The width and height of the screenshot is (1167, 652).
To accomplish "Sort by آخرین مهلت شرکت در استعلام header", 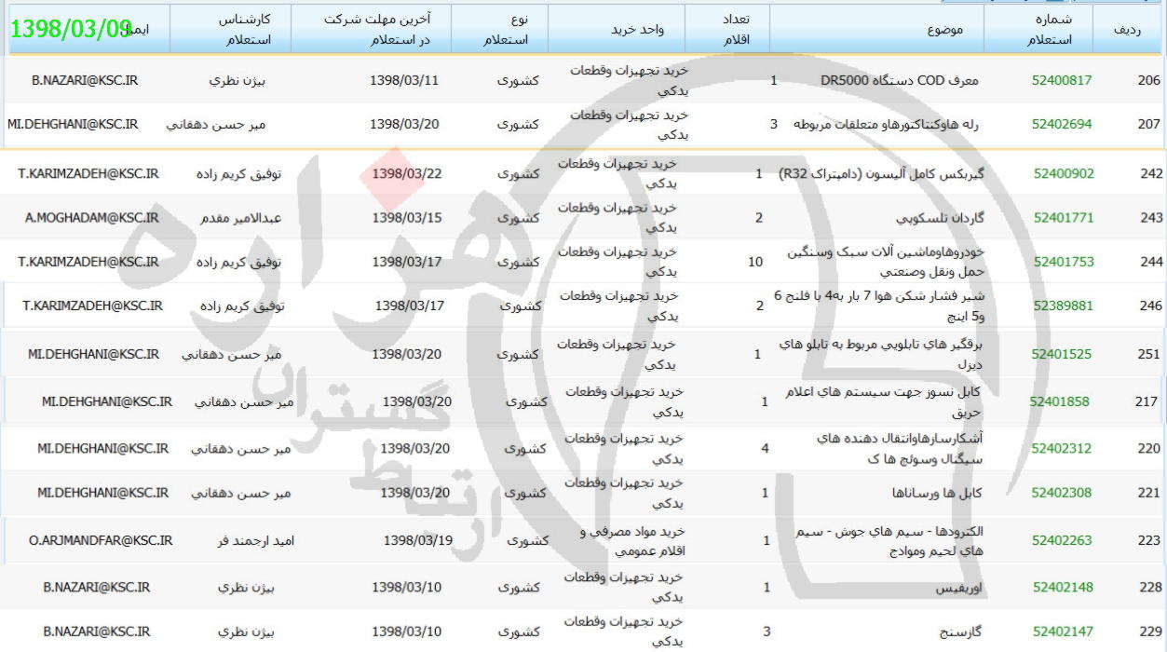I will 371,30.
